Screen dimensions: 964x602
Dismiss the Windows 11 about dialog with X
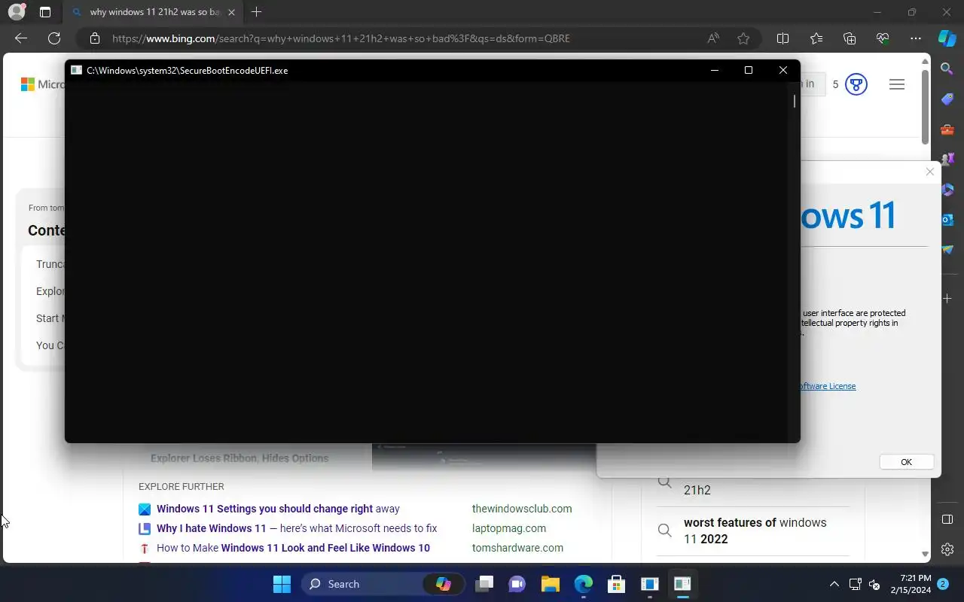929,172
